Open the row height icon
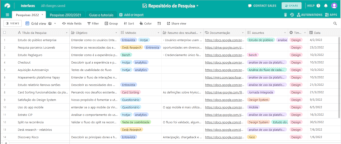This screenshot has width=341, height=144. pos(159,24)
